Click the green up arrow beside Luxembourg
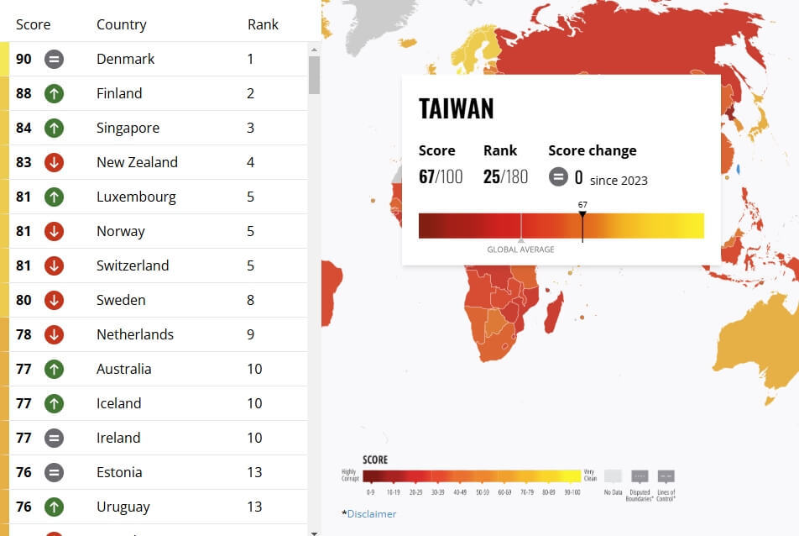The width and height of the screenshot is (799, 536). coord(54,197)
